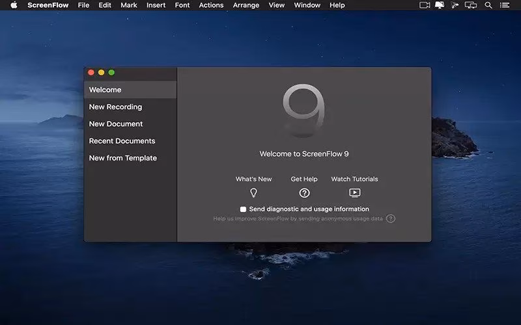Open the Actions menu
Screen dimensions: 521x325
211,5
